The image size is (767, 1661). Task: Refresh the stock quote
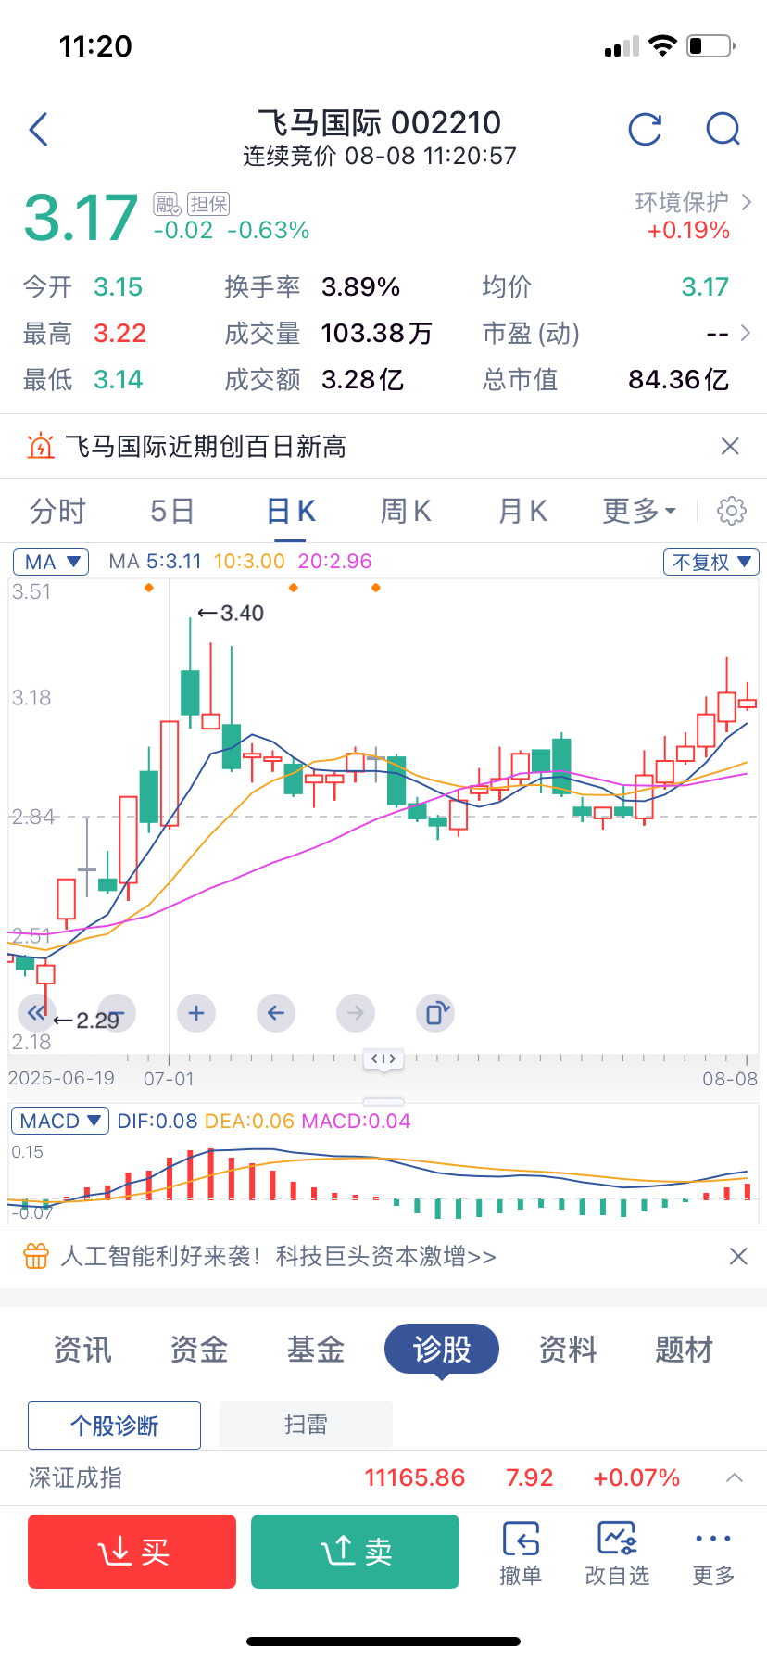coord(645,130)
